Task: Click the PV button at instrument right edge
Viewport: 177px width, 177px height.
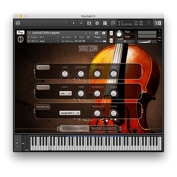Action: [160, 40]
